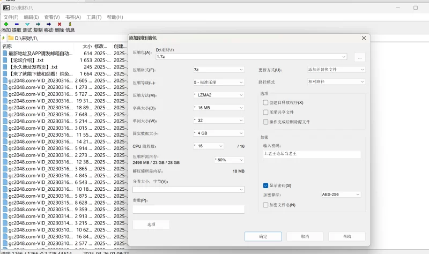Click the 测试 (Test) toolbar icon

coord(27,24)
